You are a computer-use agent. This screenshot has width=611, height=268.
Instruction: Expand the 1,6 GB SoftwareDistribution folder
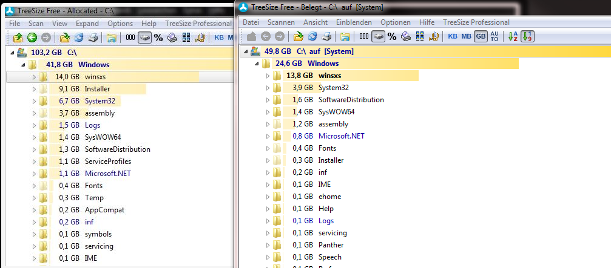(268, 100)
